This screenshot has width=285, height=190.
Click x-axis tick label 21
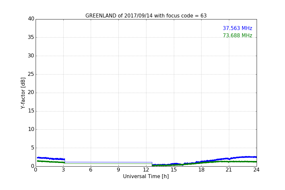point(229,170)
